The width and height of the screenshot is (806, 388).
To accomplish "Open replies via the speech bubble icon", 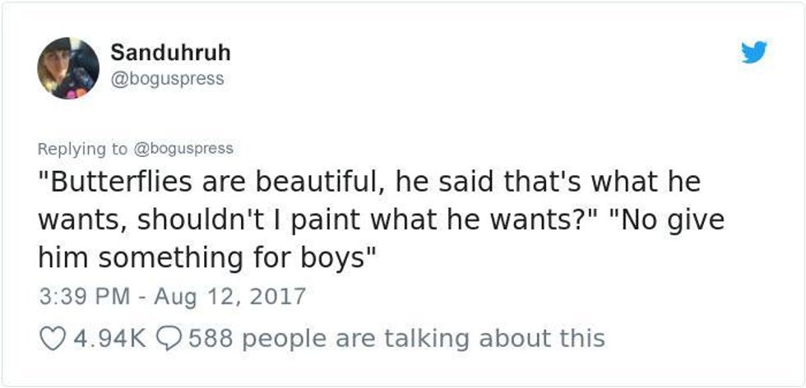I will pyautogui.click(x=168, y=339).
